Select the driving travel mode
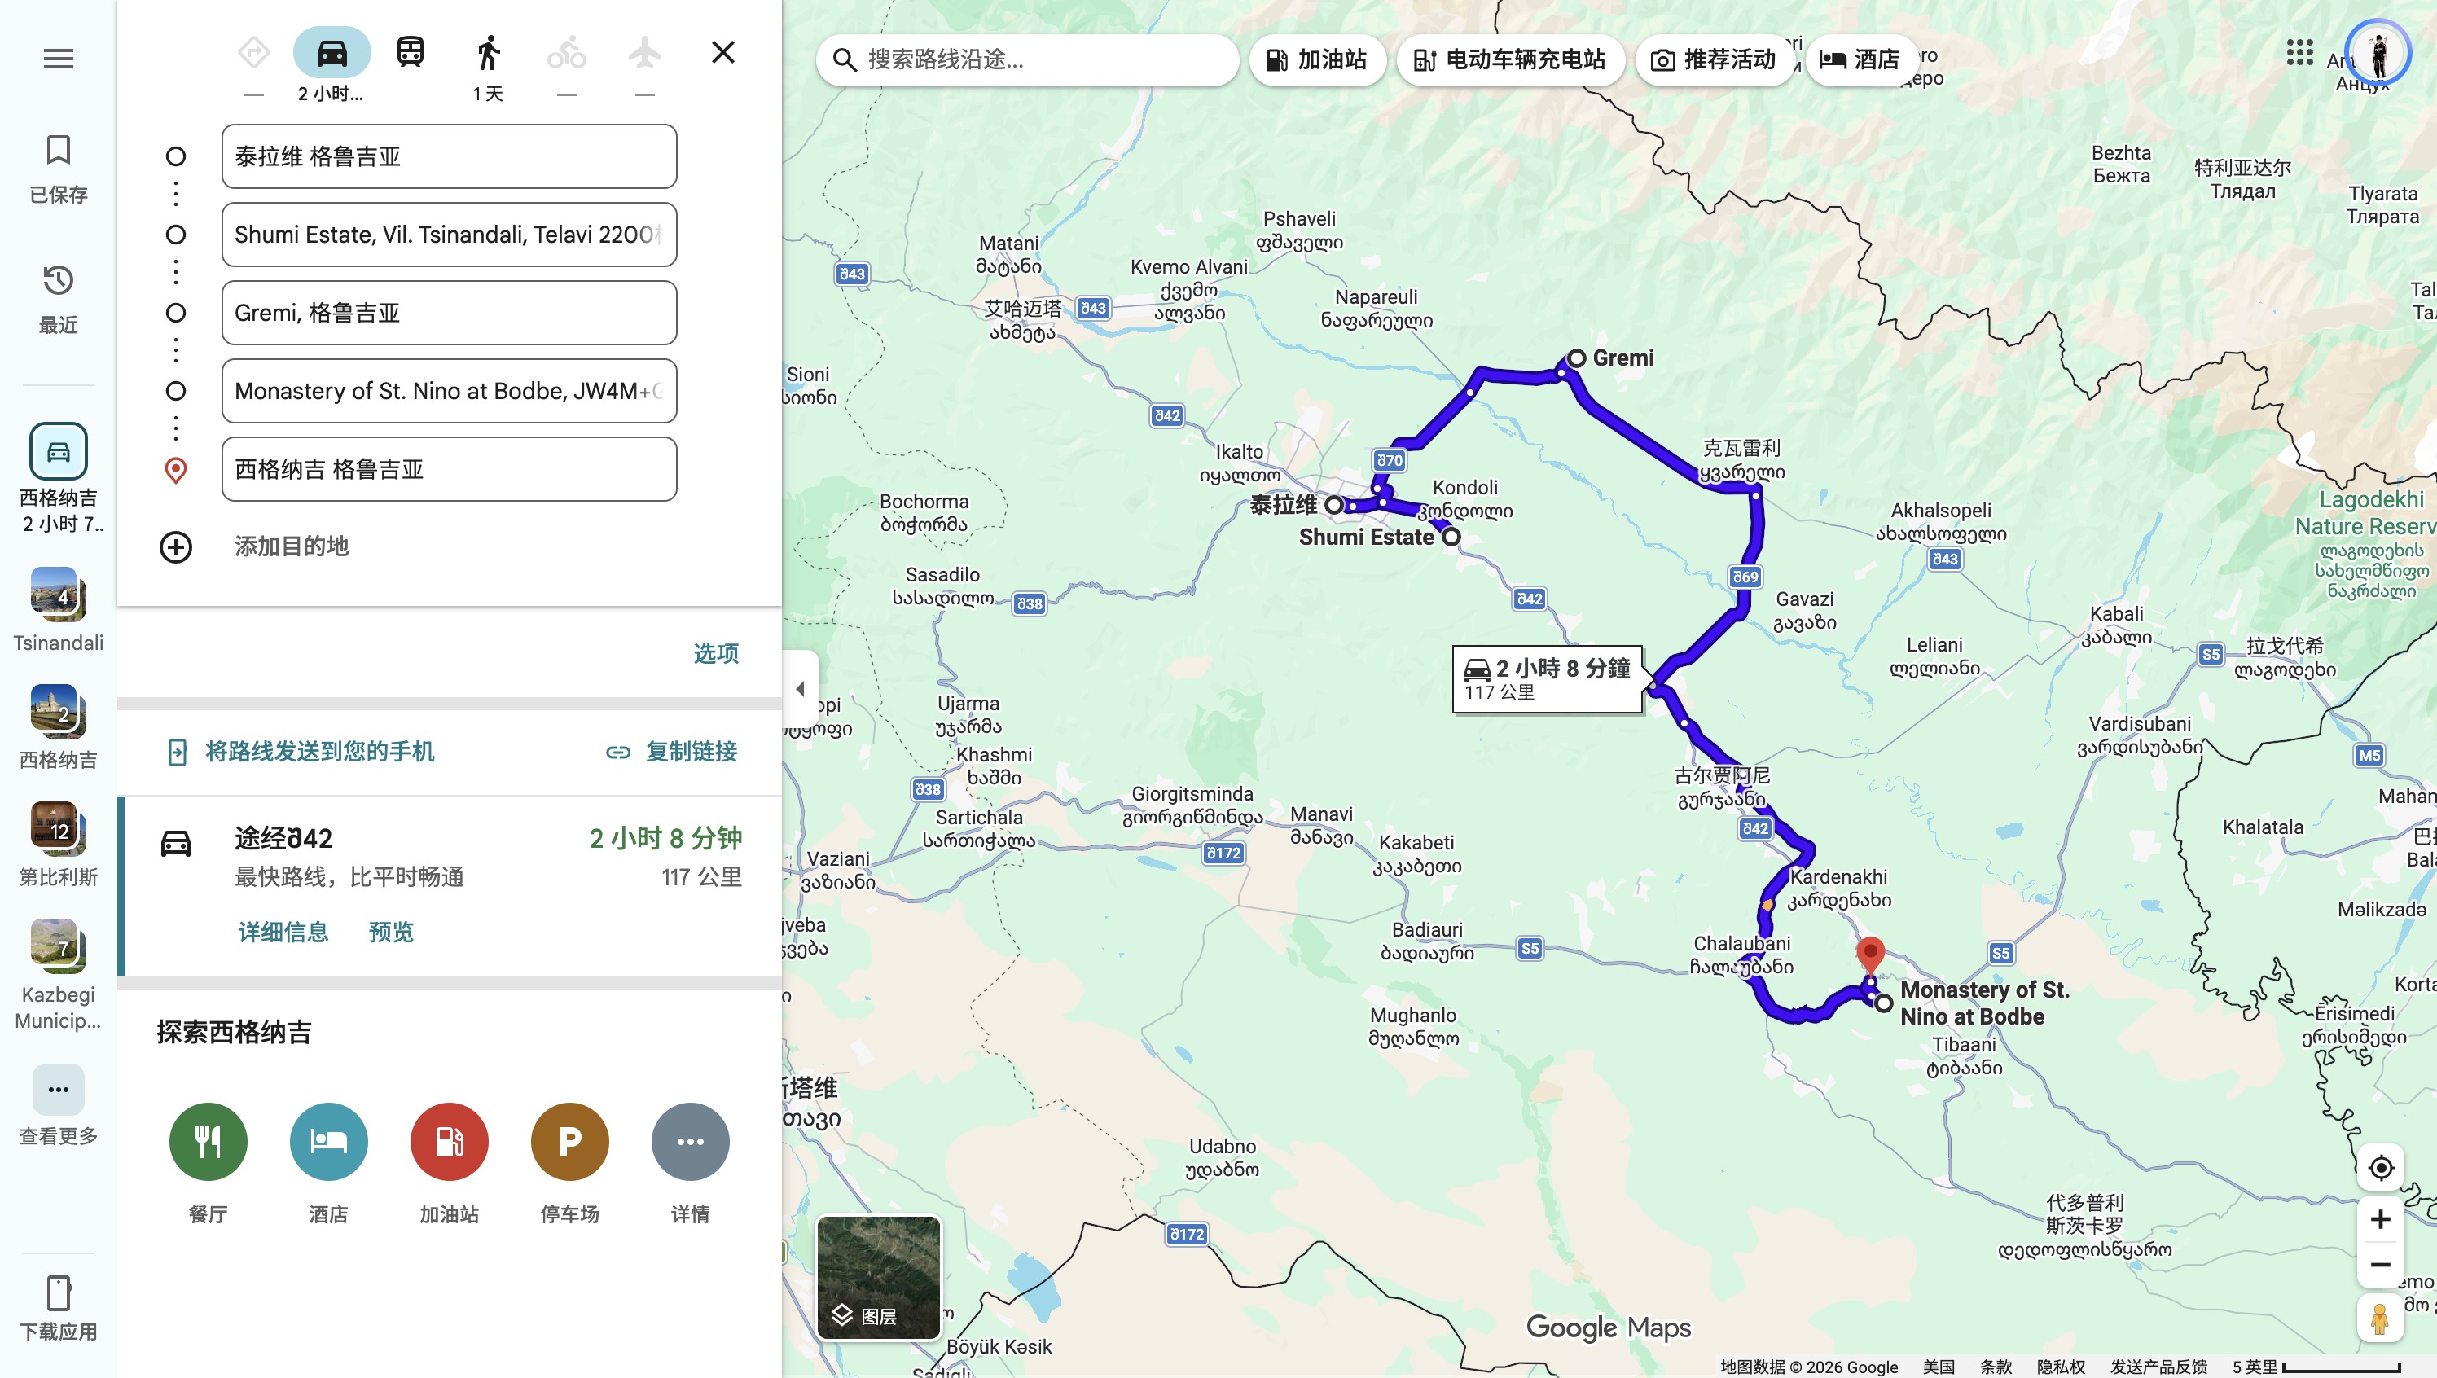 click(332, 53)
